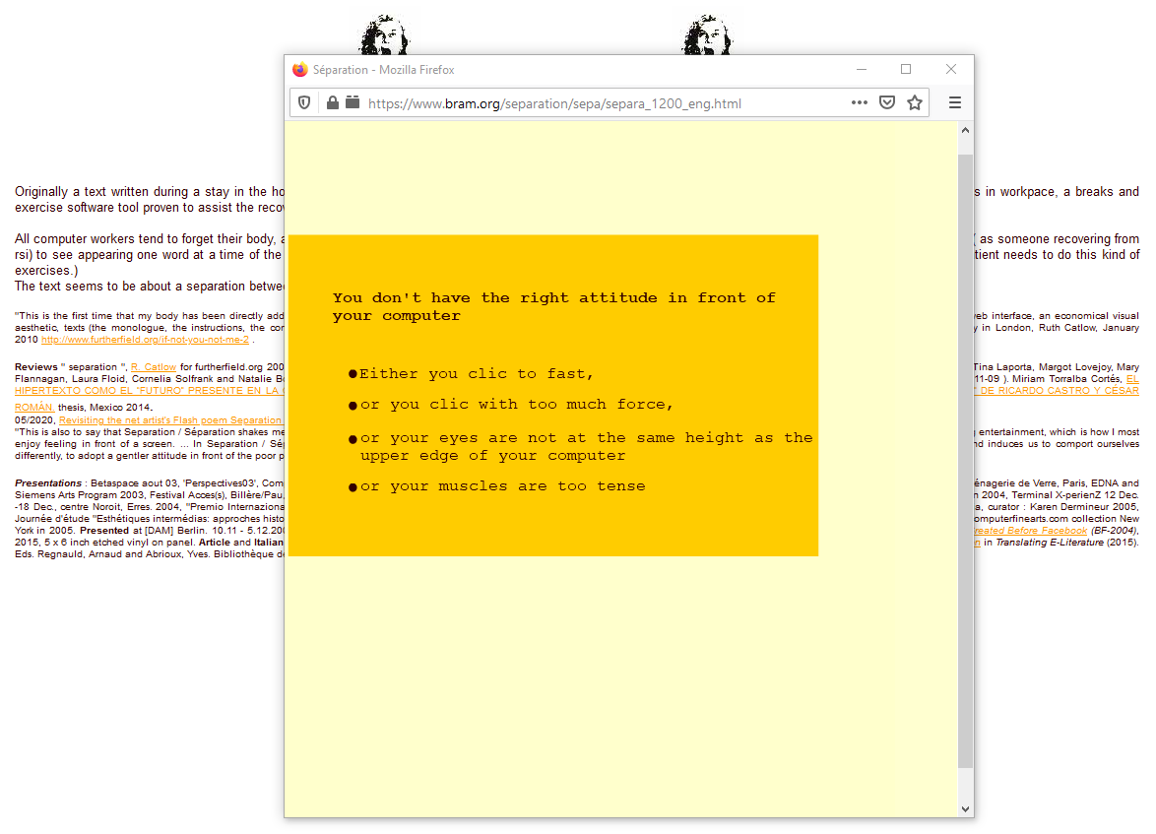Click the padlock site security icon
1156x834 pixels.
coord(332,102)
